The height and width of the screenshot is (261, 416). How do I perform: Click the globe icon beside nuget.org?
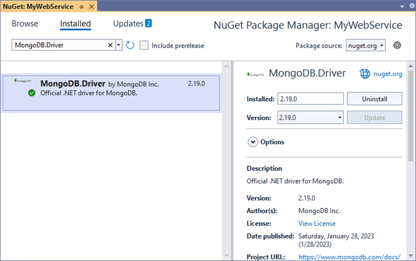coord(365,74)
